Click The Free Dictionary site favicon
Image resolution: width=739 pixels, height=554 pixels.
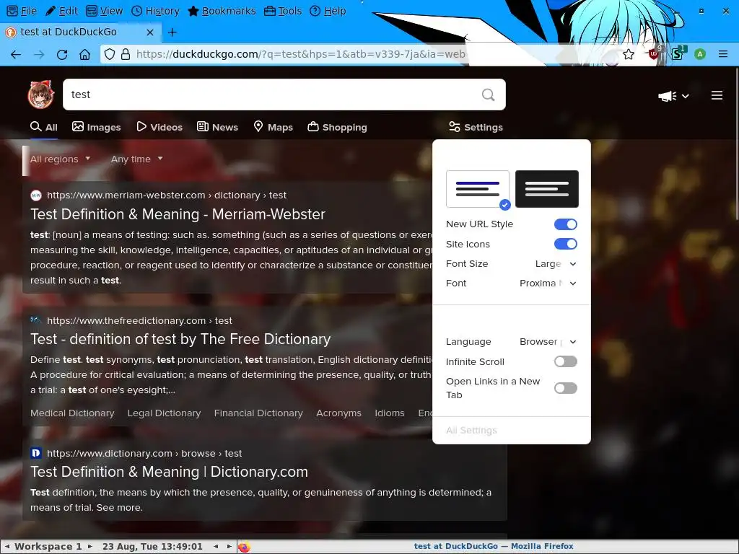36,320
